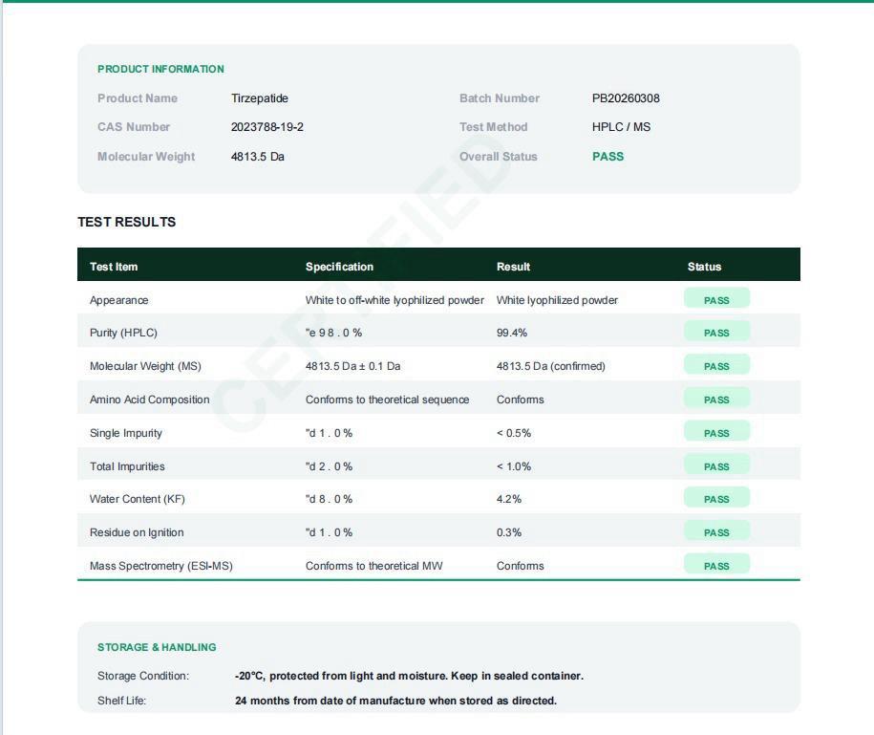This screenshot has height=735, width=874.
Task: Click Conforms to theoretical sequence specification
Action: (x=388, y=400)
